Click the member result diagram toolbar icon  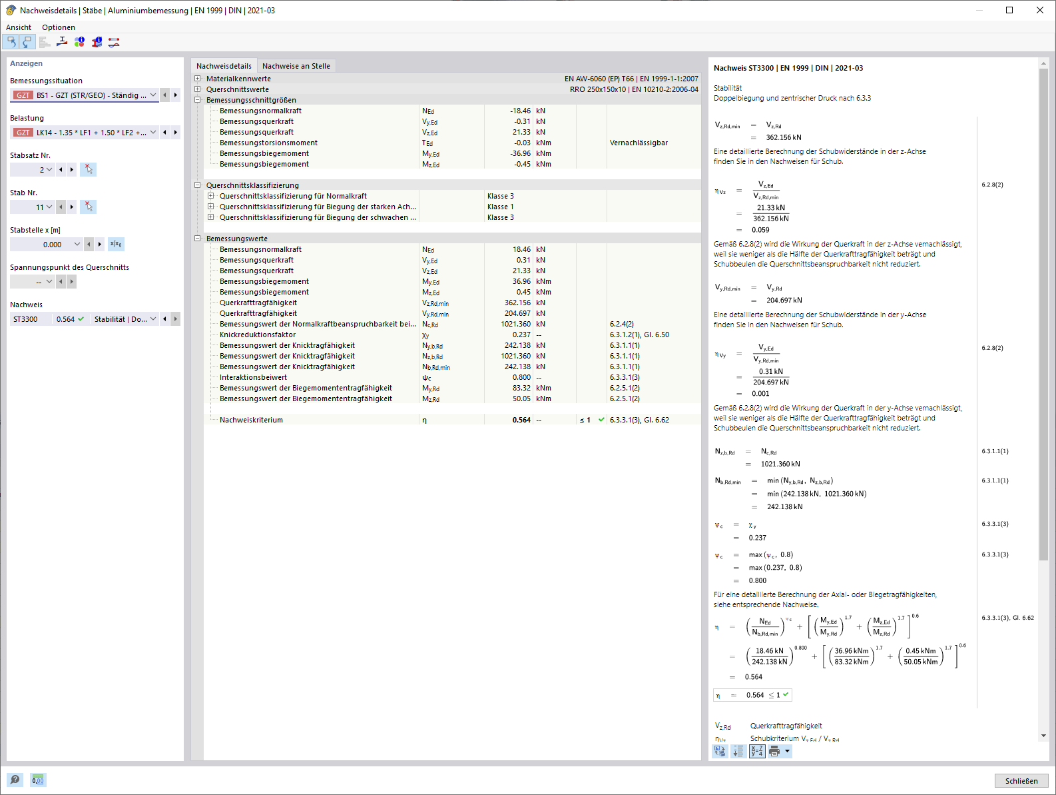pyautogui.click(x=114, y=42)
